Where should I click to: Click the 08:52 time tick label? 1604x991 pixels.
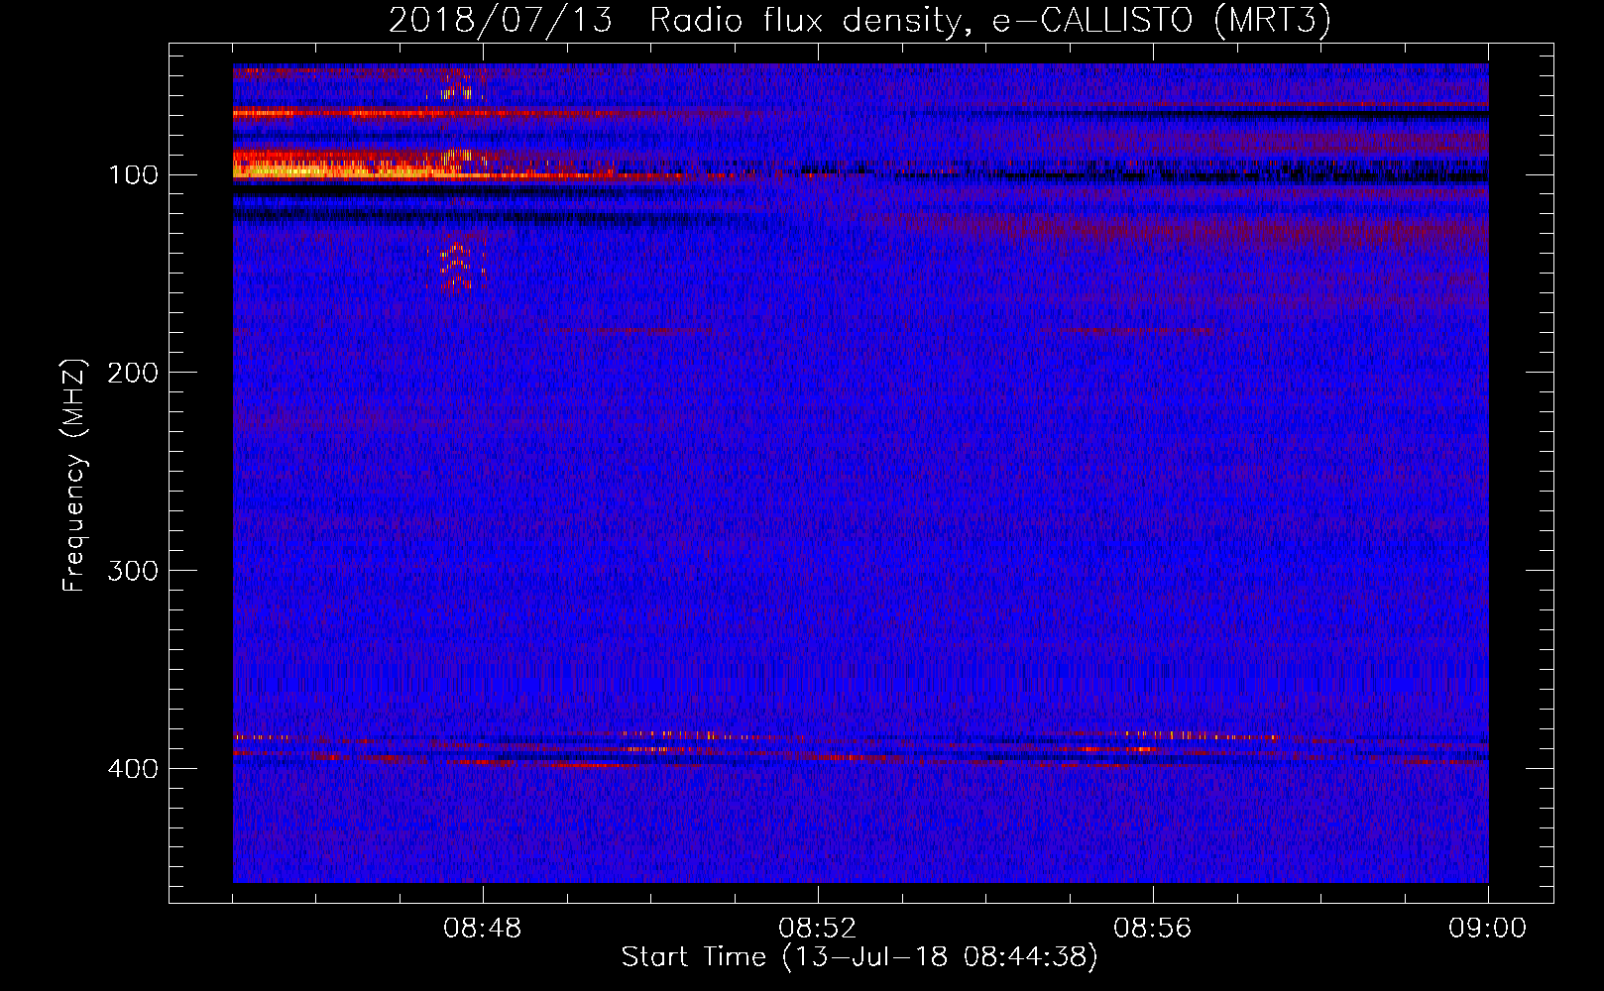point(818,929)
